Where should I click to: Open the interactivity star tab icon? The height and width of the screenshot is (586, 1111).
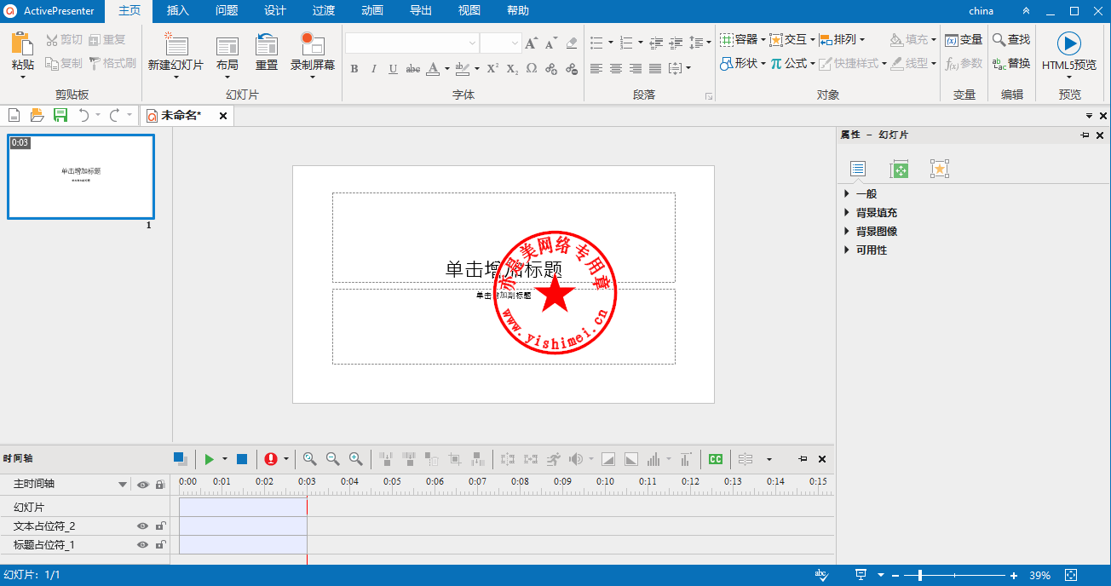point(940,169)
